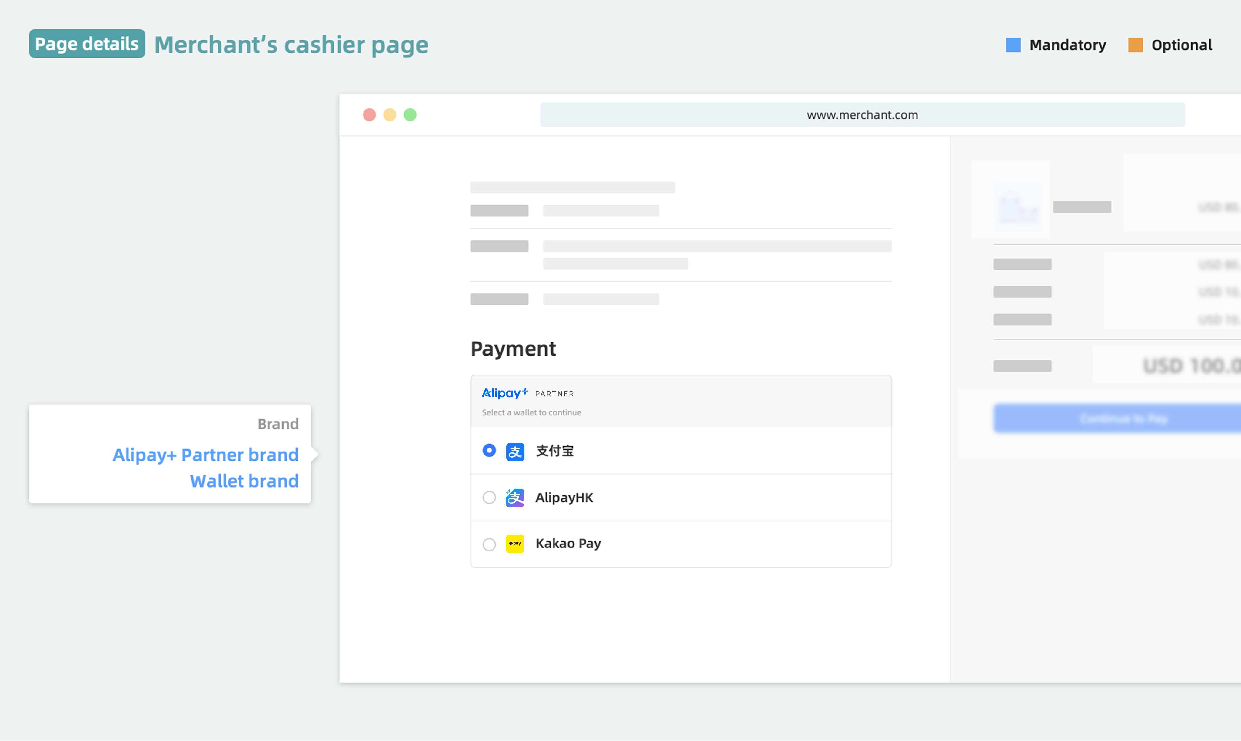Viewport: 1241px width, 741px height.
Task: Click the Kakao Pay wallet icon
Action: coord(515,544)
